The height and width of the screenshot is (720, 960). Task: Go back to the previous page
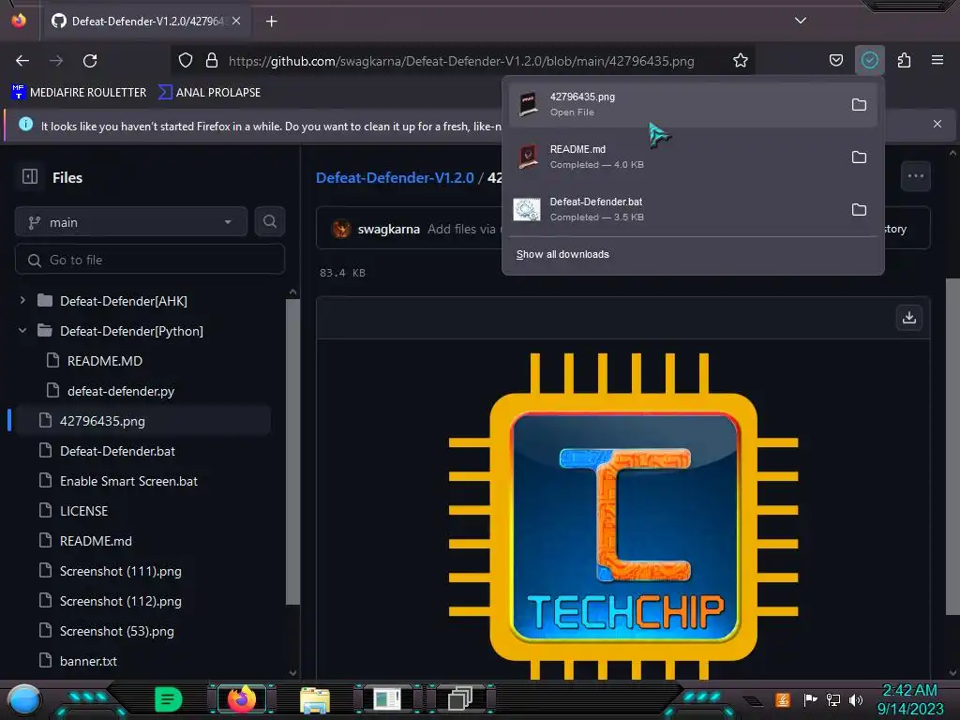22,61
